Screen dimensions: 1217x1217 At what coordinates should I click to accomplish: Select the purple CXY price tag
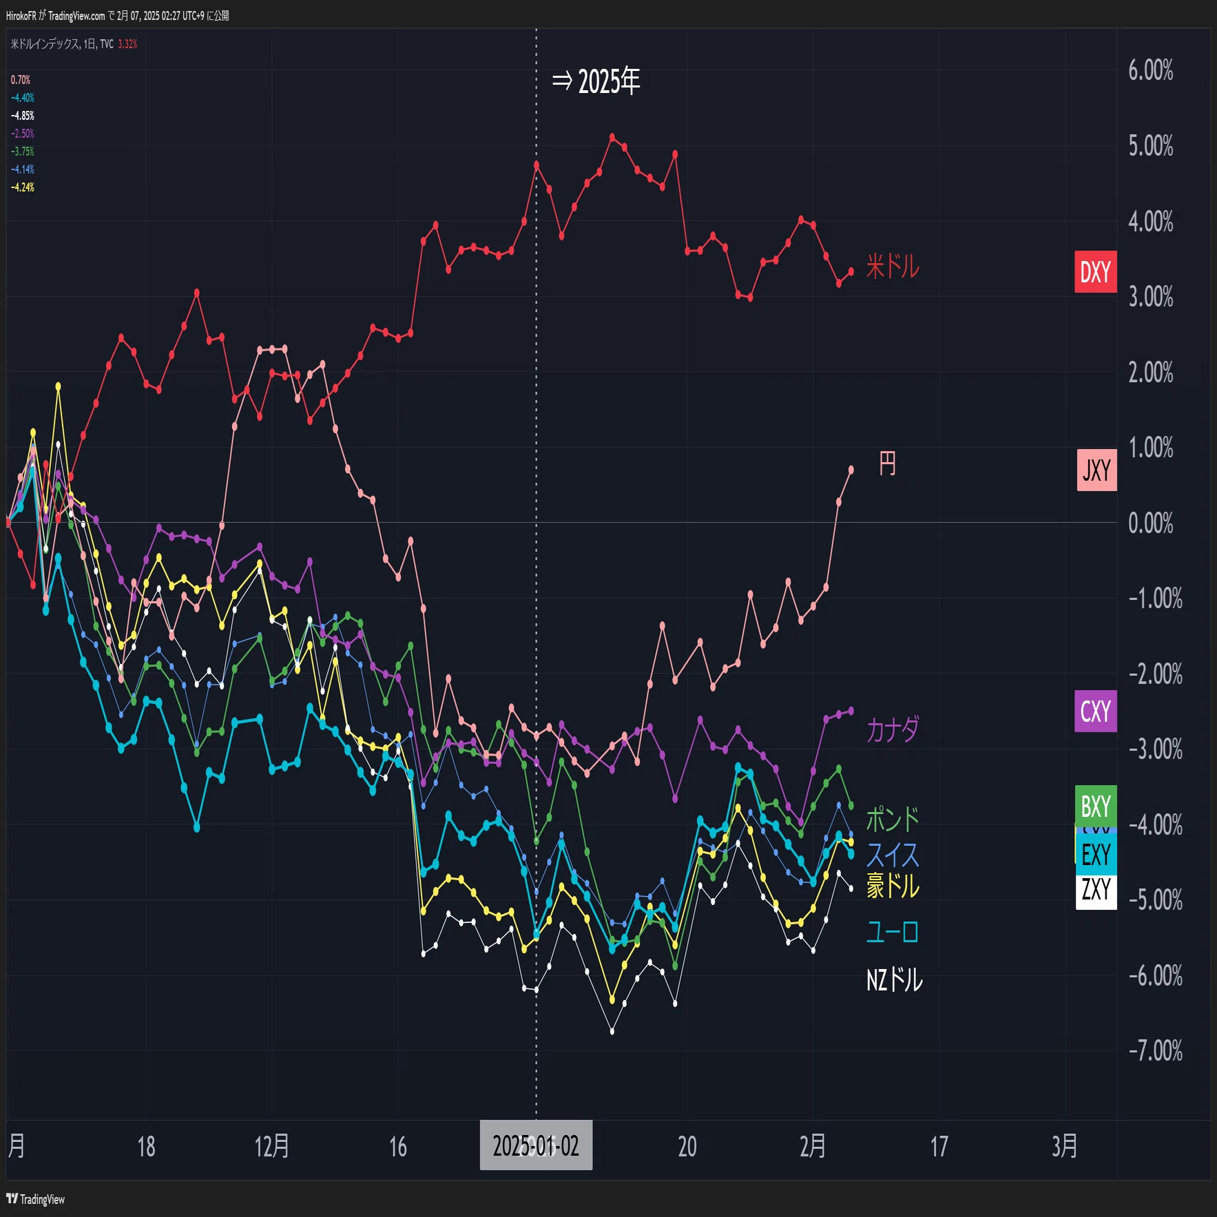tap(1095, 711)
